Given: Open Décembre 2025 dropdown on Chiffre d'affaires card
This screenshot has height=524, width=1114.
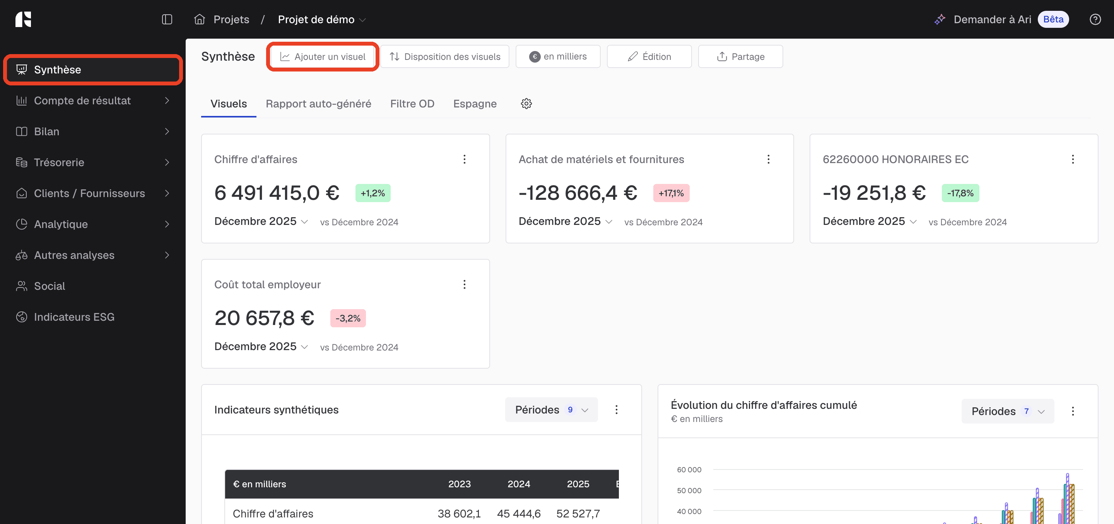Looking at the screenshot, I should point(261,221).
